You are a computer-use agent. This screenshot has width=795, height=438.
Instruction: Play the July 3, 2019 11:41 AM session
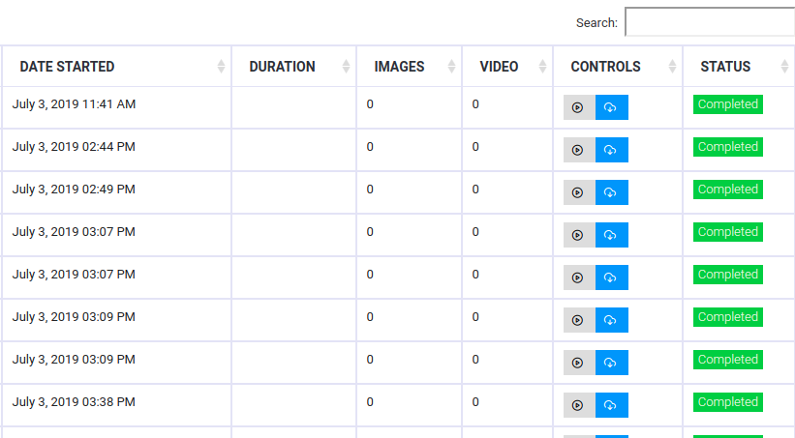(x=579, y=107)
